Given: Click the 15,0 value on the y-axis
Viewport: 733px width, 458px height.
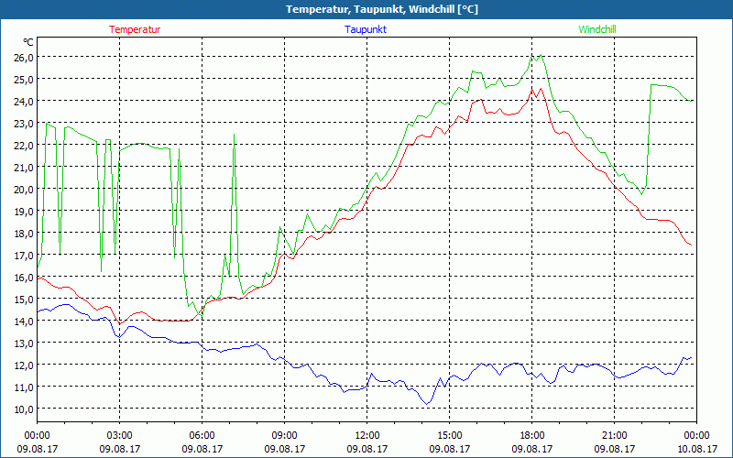Looking at the screenshot, I should pos(24,300).
